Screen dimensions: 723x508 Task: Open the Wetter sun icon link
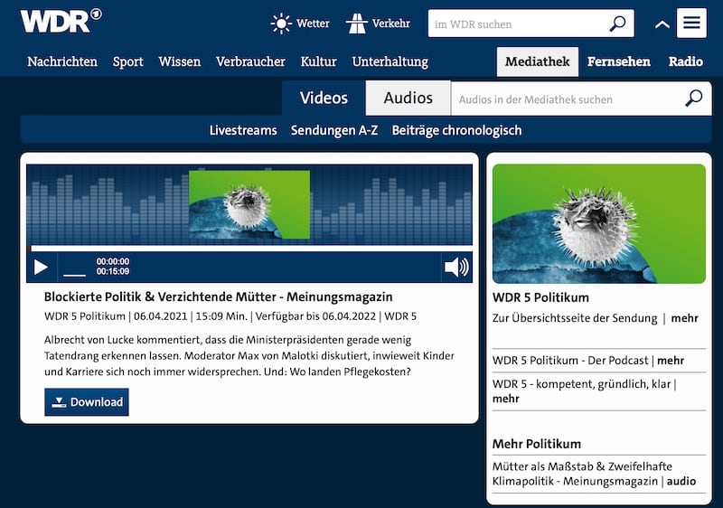pos(282,24)
